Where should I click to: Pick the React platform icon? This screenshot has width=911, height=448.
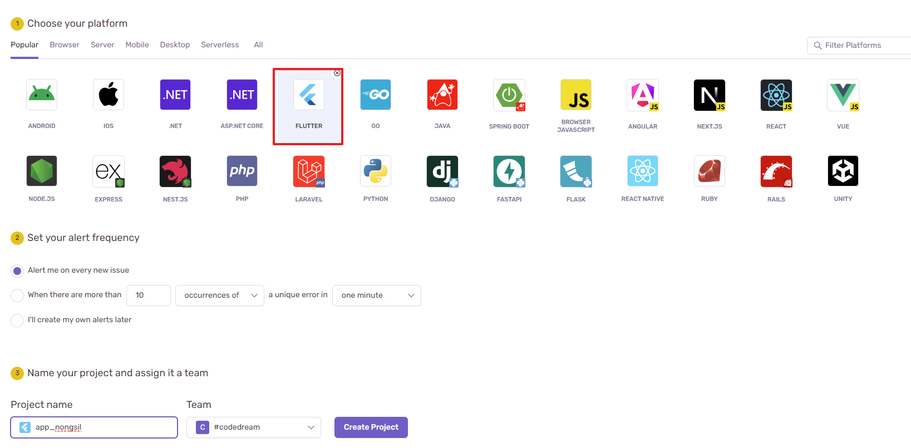point(776,95)
